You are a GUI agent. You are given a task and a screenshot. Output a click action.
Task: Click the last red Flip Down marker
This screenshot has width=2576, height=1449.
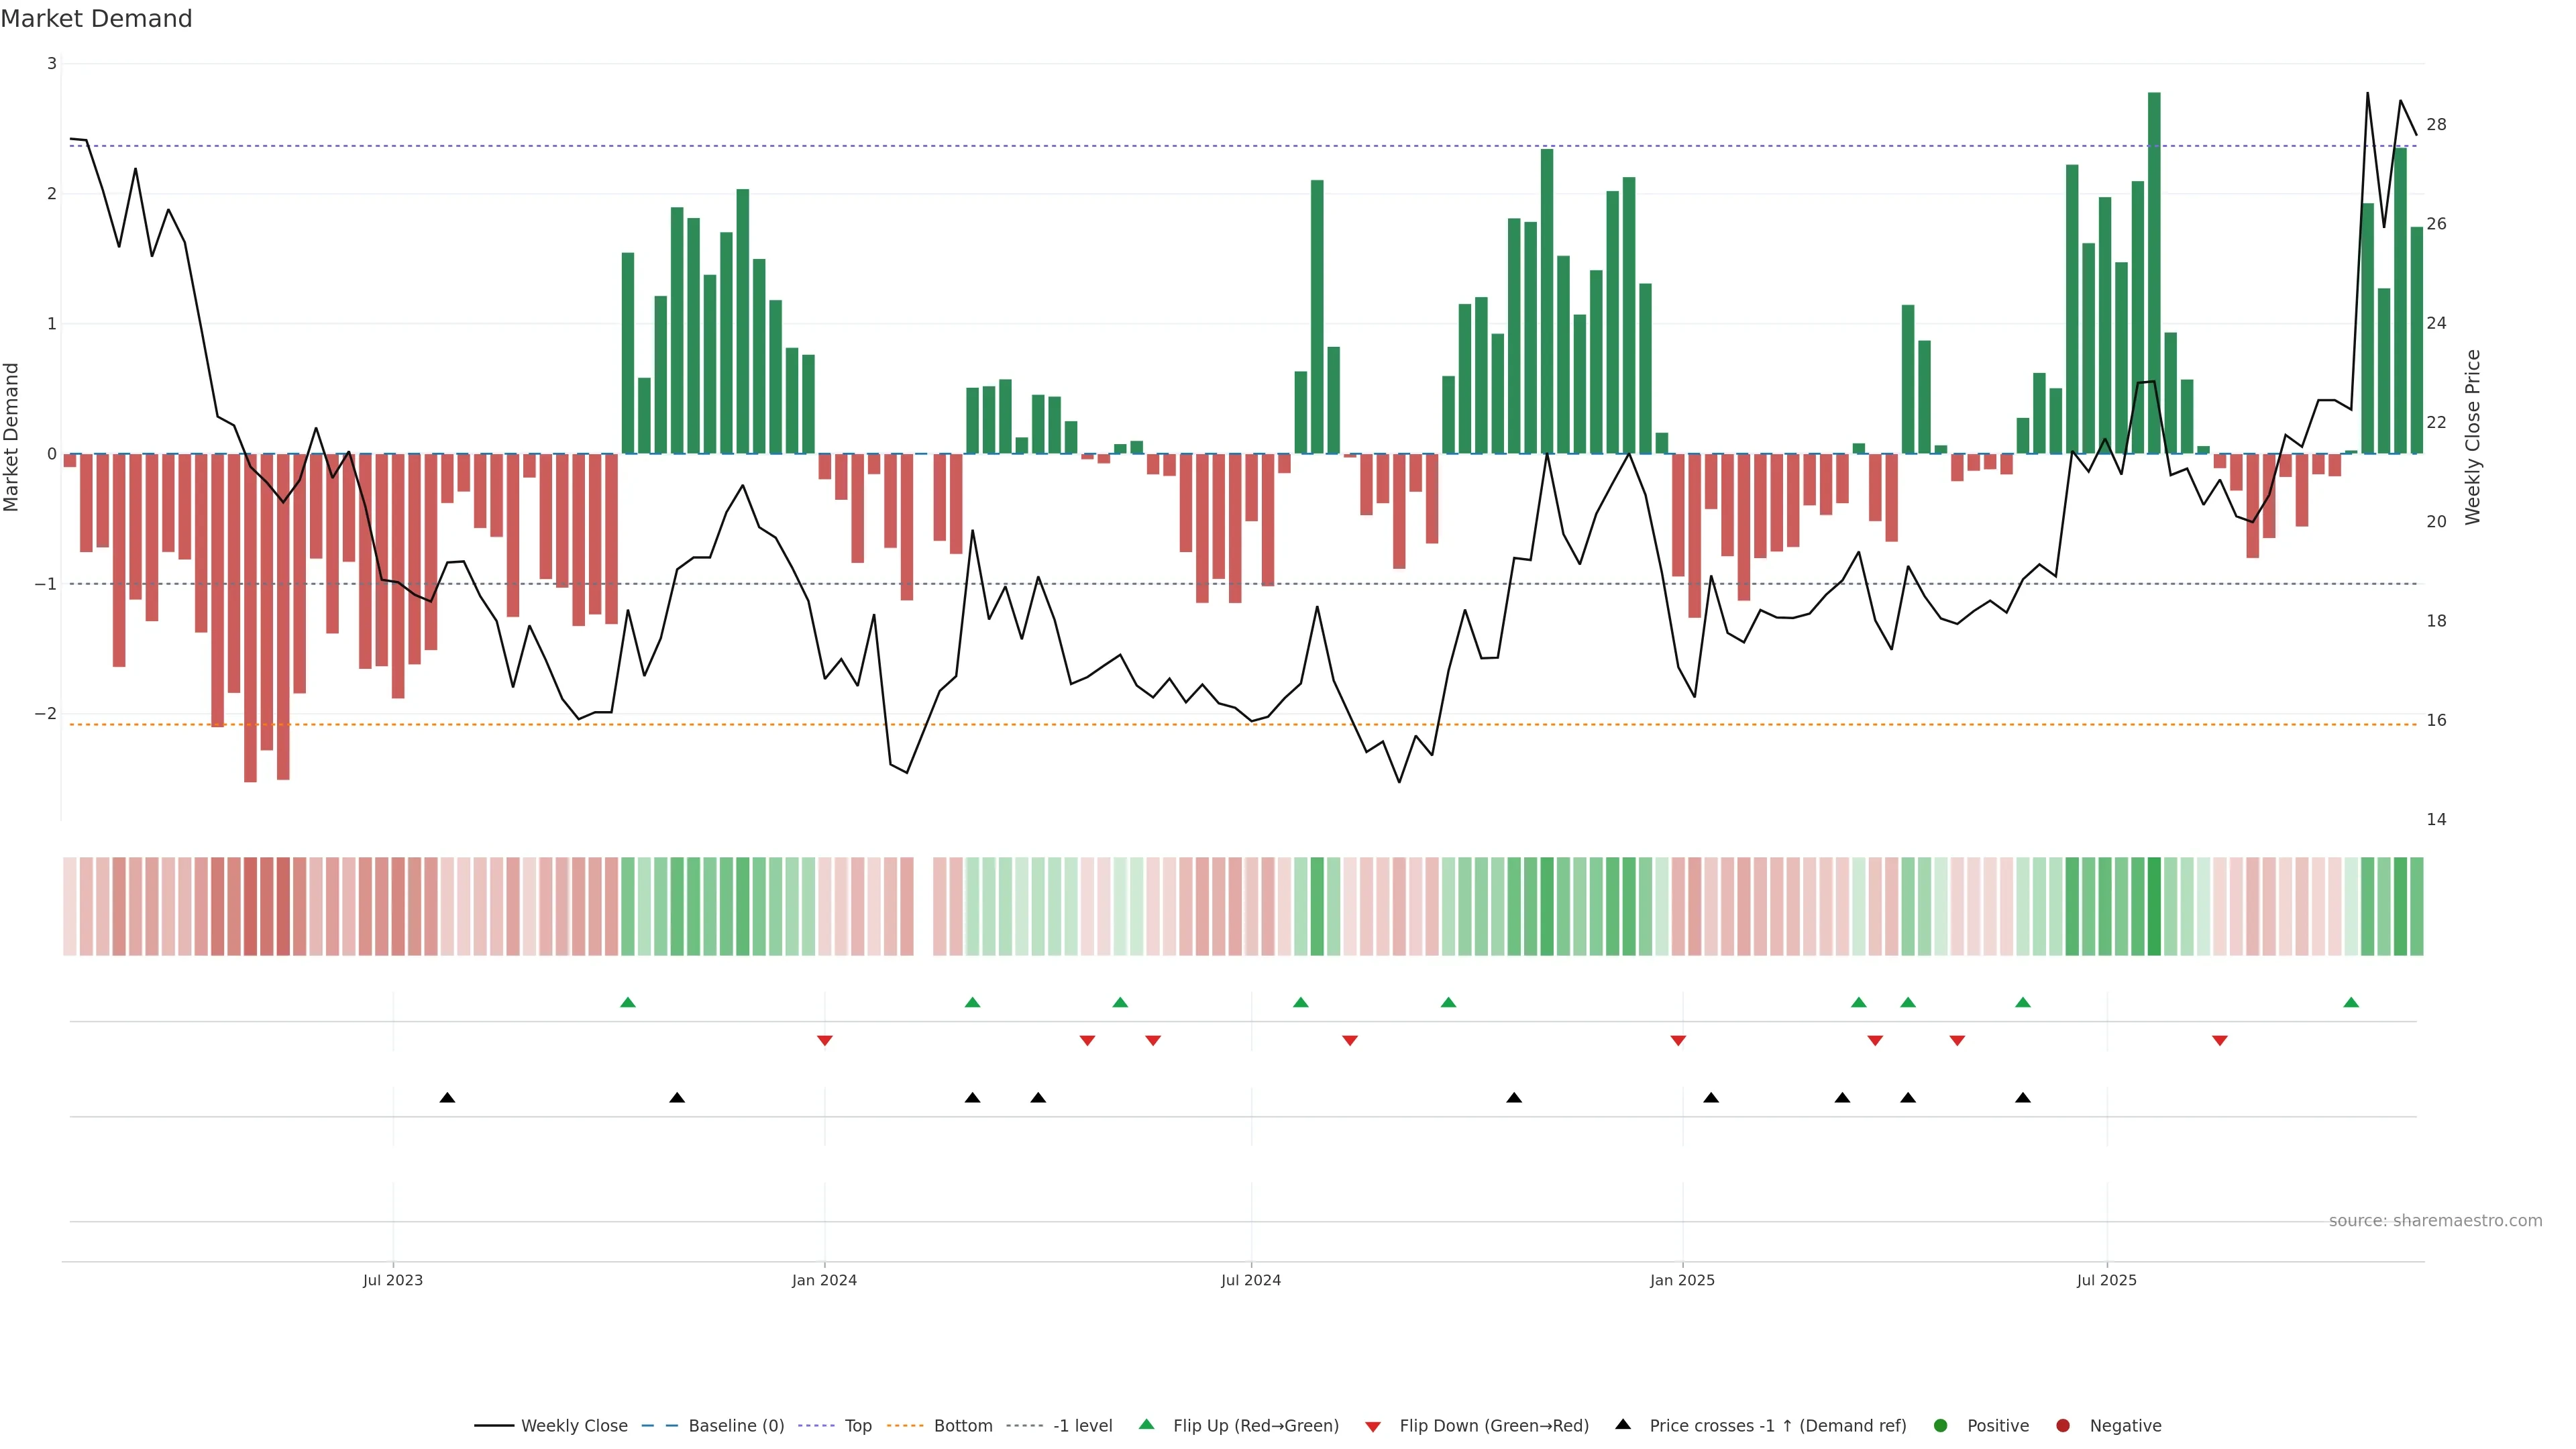[x=2220, y=1041]
